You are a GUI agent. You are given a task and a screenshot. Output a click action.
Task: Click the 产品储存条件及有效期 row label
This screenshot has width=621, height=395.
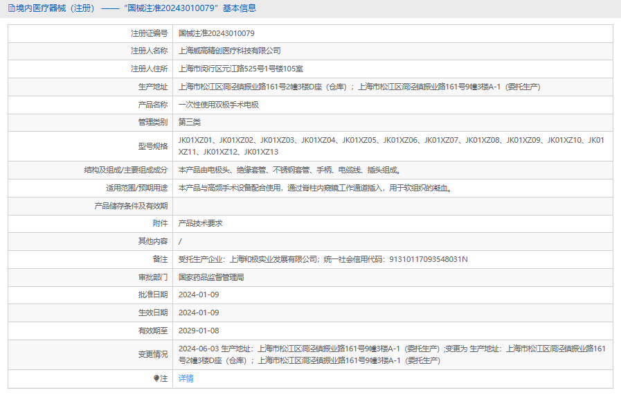(x=131, y=206)
